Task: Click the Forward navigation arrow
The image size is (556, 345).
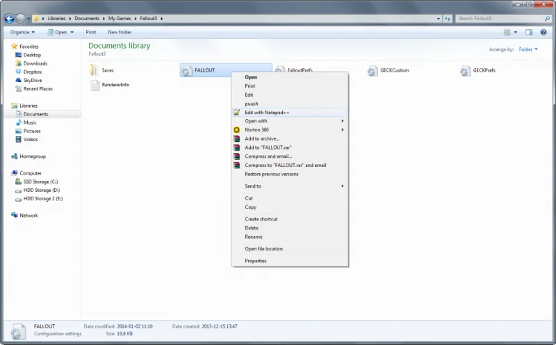Action: pos(21,19)
